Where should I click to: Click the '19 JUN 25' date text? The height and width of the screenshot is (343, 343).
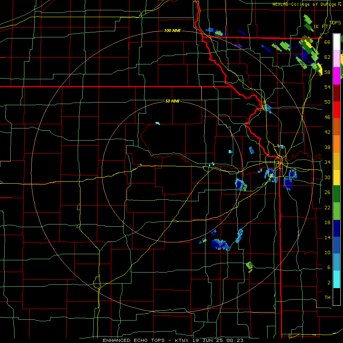click(207, 340)
